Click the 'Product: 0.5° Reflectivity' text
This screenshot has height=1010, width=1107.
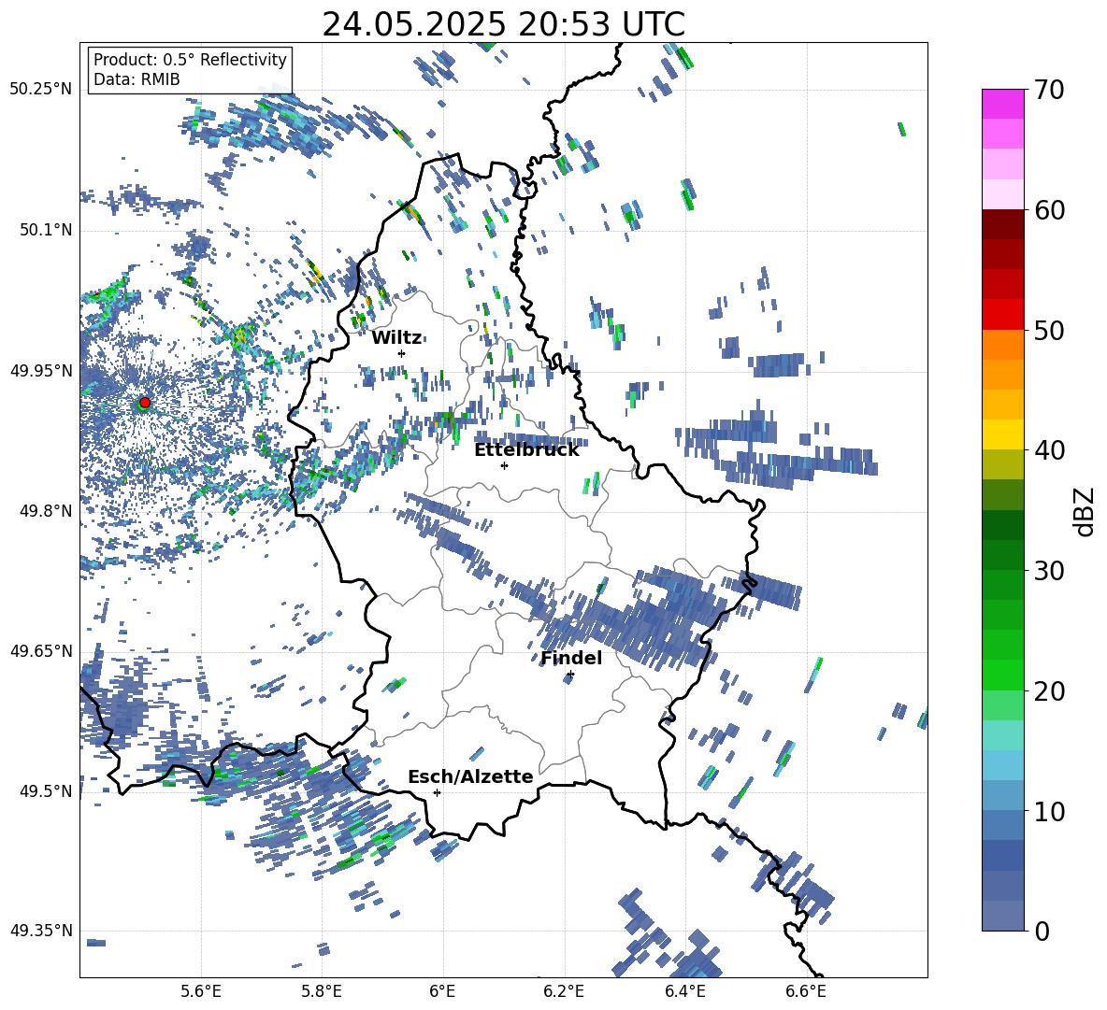pos(190,59)
